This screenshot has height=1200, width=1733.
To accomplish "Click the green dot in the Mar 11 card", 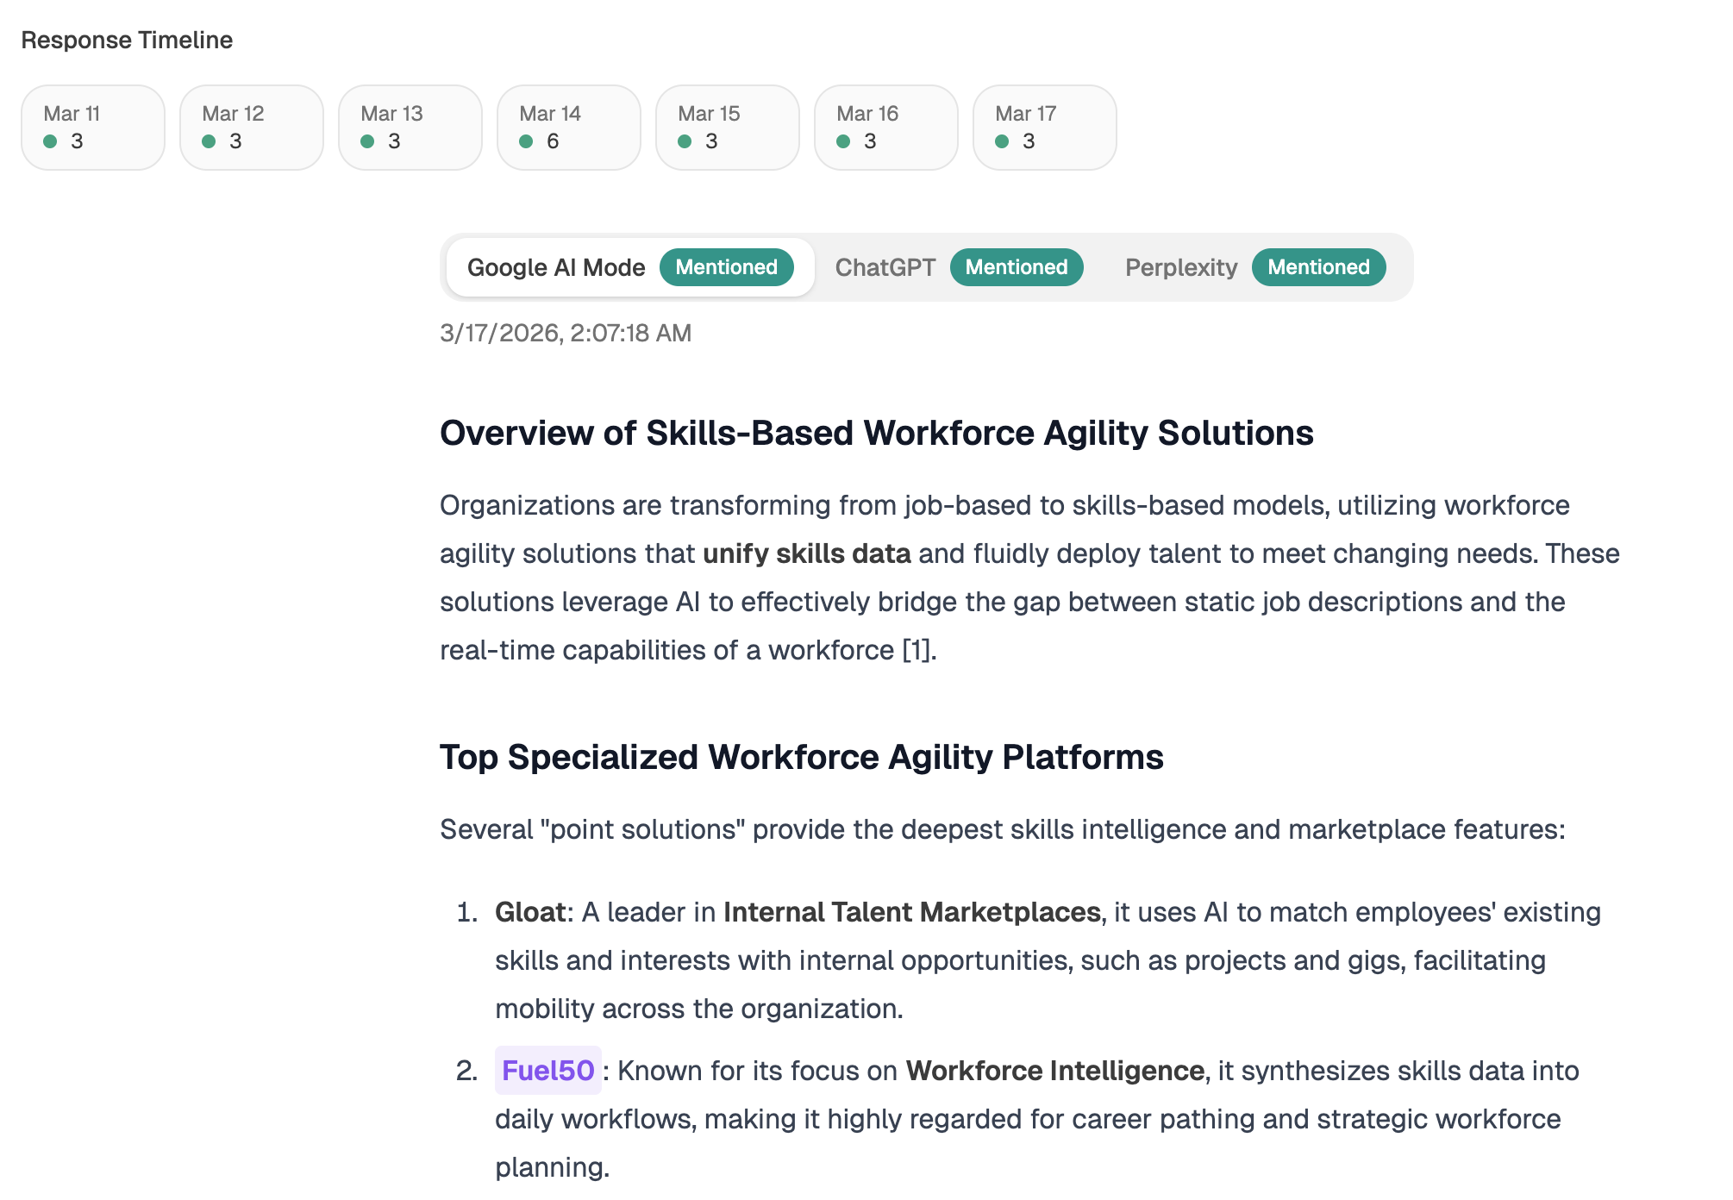I will [x=51, y=141].
